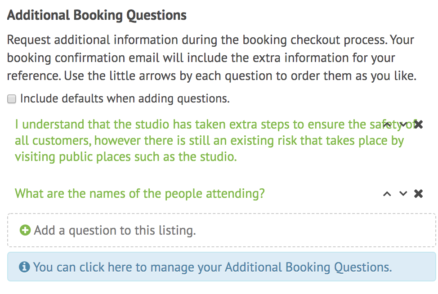Screen dimensions: 438x294
Task: Click 'Additional Booking Questions' phrase in blue banner
Action: point(308,267)
